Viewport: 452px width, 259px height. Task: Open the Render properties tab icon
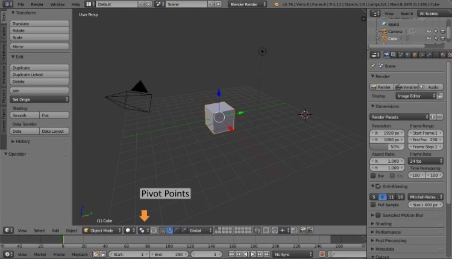tap(386, 55)
